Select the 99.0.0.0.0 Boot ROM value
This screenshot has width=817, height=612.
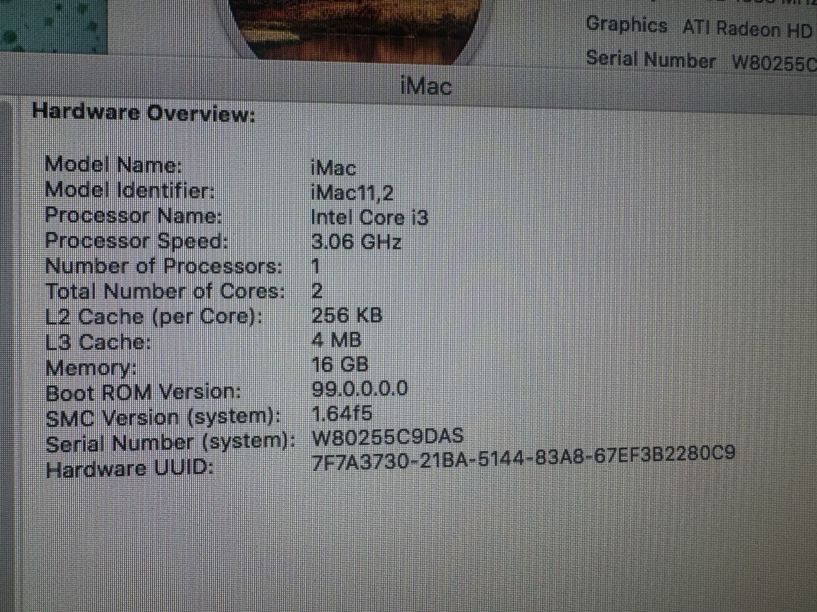click(360, 389)
